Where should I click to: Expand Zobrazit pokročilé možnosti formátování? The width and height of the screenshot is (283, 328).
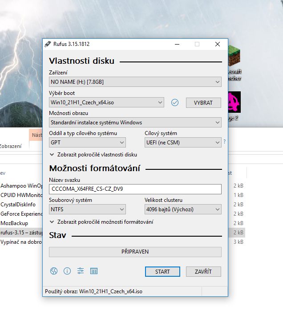tap(101, 222)
